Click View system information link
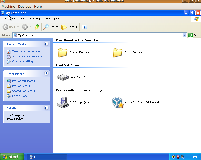Screen dimensions: 201x160 (27, 51)
